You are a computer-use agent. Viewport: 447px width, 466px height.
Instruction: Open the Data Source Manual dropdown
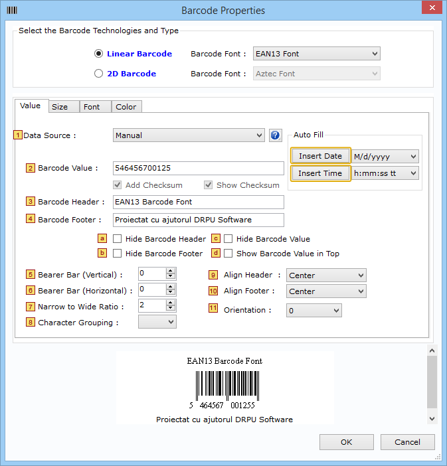coord(189,135)
